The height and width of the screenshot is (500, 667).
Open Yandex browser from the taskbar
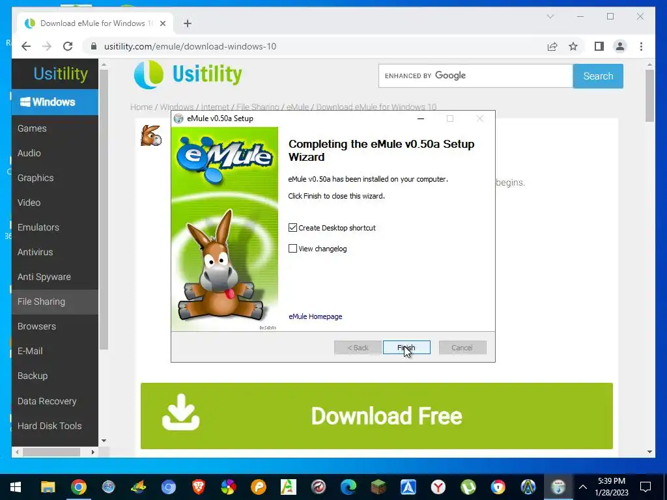pyautogui.click(x=438, y=487)
